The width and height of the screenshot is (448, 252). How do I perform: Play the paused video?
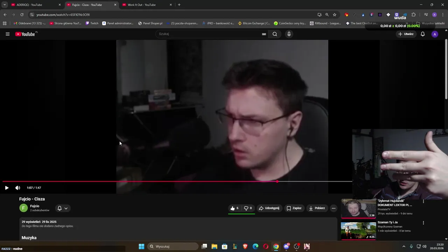click(7, 188)
